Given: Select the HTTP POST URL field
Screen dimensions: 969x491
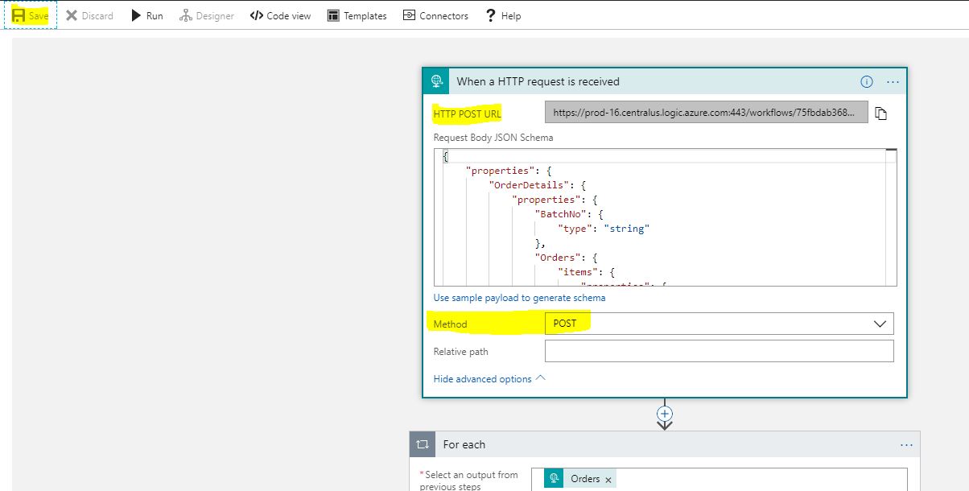Looking at the screenshot, I should [x=707, y=113].
